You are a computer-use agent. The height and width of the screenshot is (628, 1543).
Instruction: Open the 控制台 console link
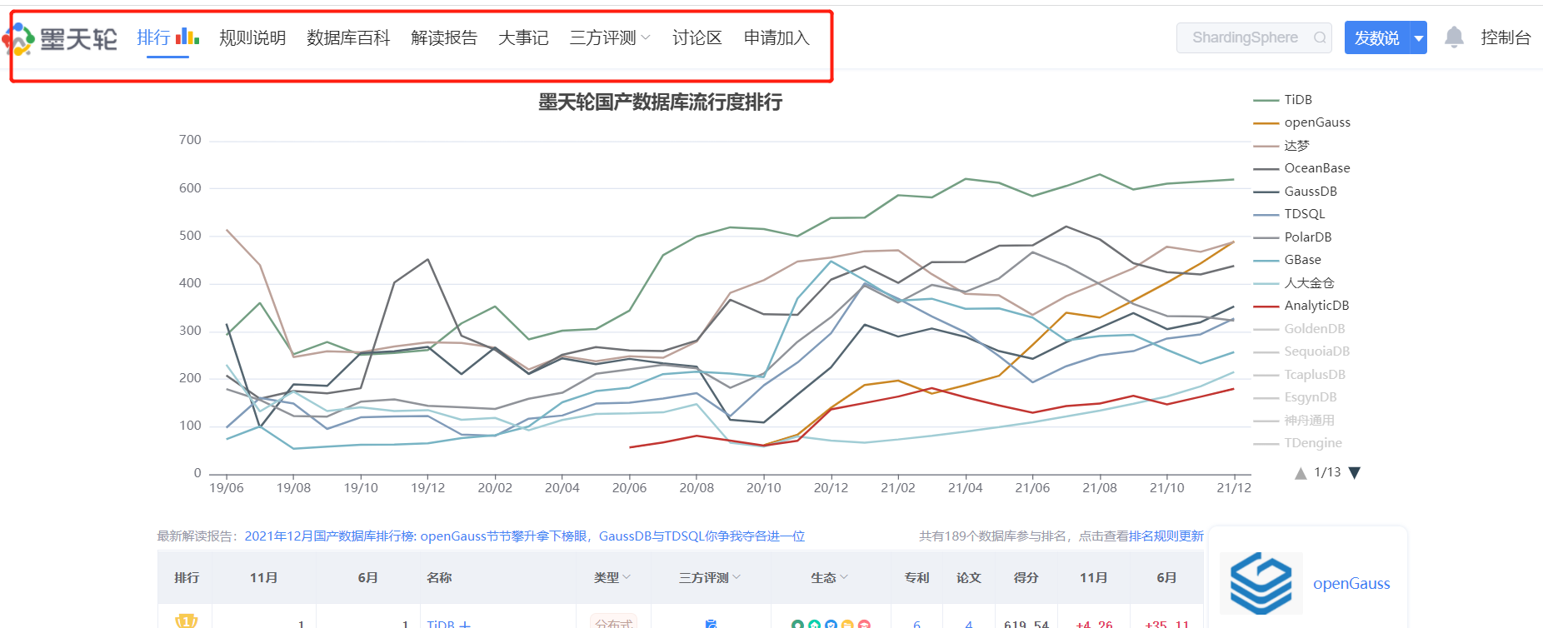click(x=1506, y=37)
